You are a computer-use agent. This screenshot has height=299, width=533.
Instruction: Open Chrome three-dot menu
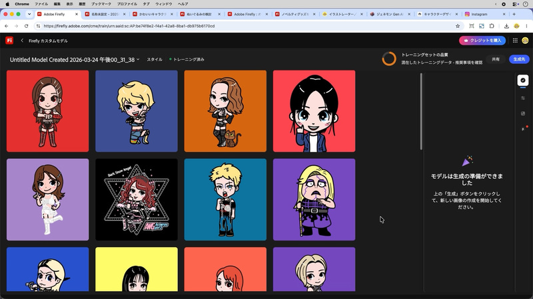click(x=526, y=26)
